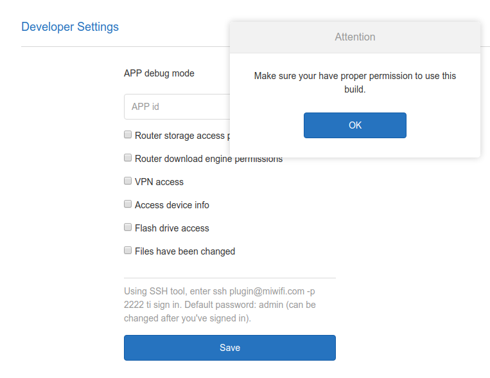Enable the Flash drive access checkbox

pos(128,227)
